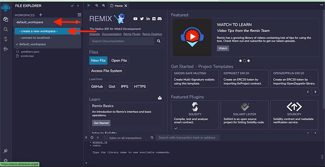Open the Remix Desktop link
This screenshot has width=325, height=167.
tap(152, 34)
